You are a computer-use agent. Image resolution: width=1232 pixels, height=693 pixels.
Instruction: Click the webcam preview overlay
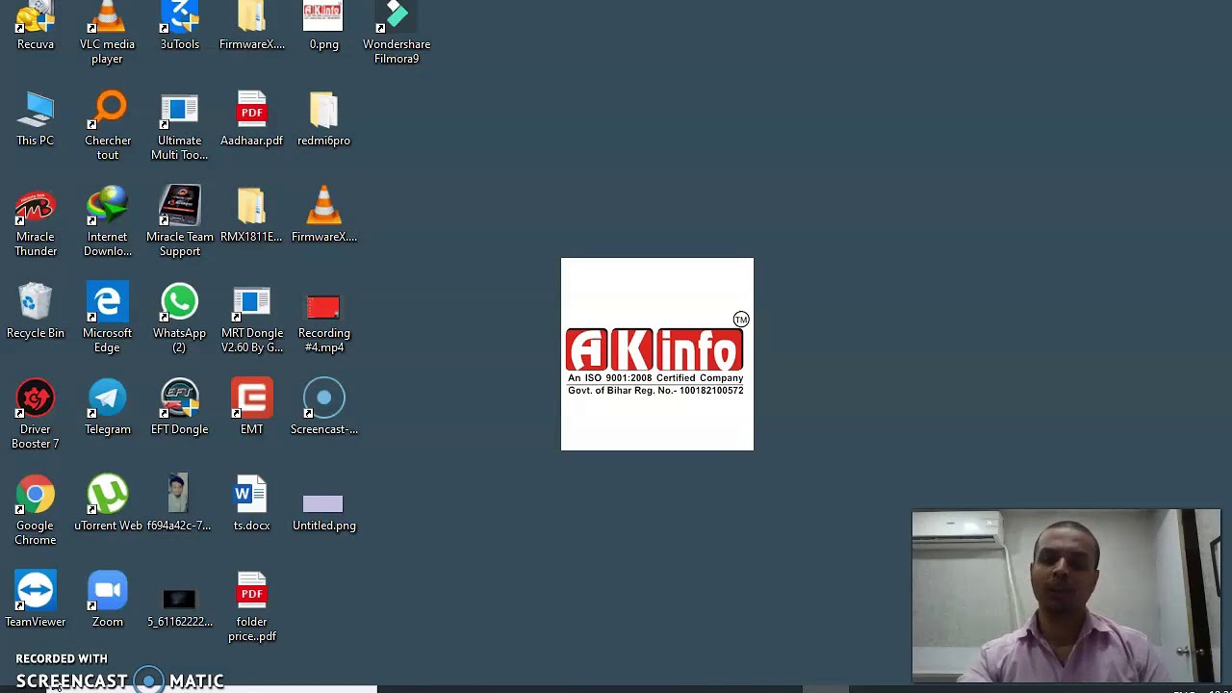pyautogui.click(x=1065, y=596)
